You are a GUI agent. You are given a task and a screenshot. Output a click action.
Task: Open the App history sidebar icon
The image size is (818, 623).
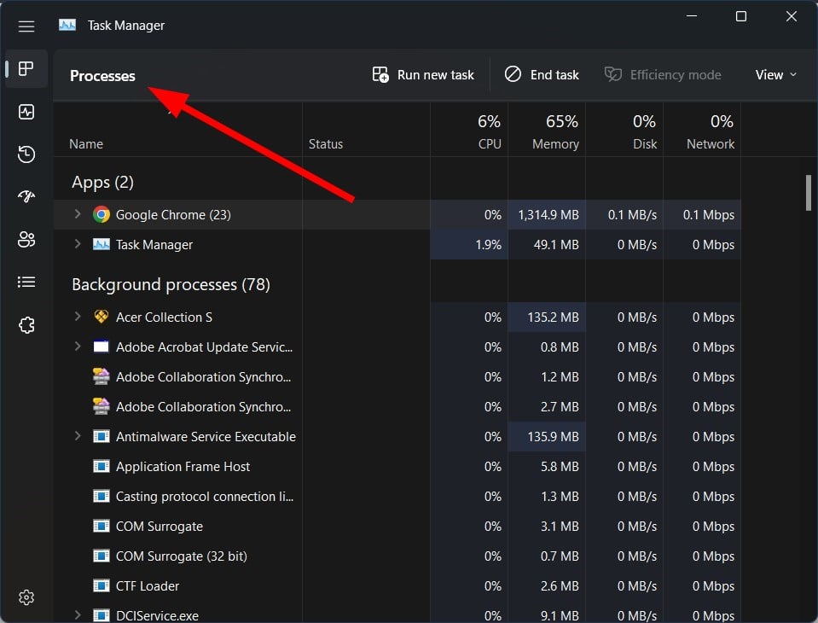pyautogui.click(x=26, y=154)
